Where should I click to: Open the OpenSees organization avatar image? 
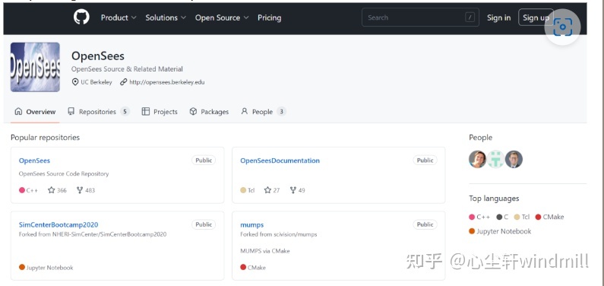(x=35, y=67)
